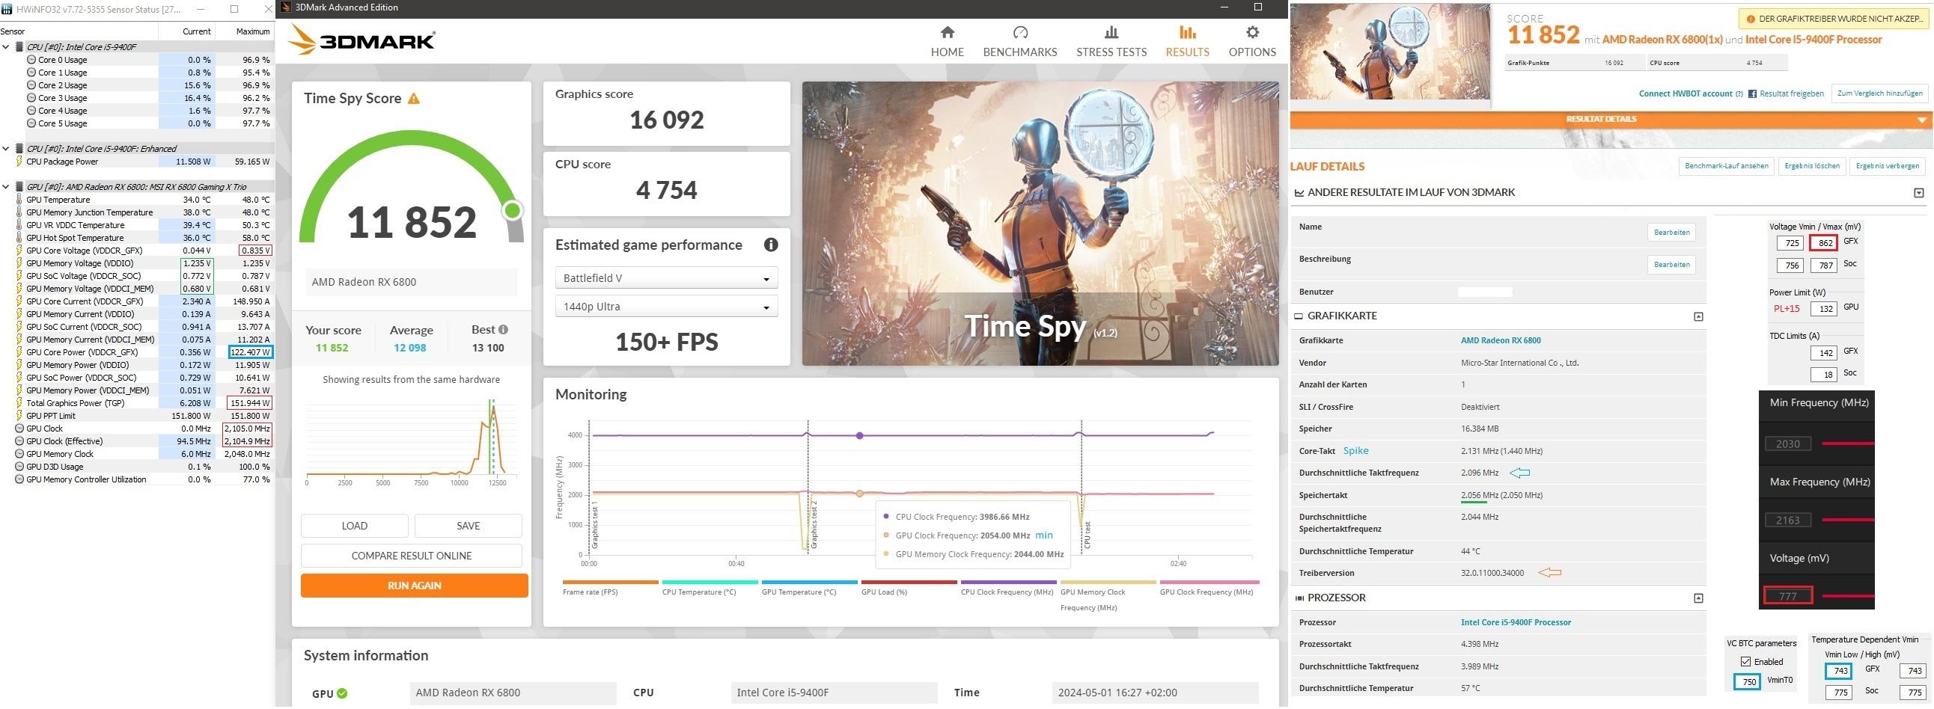The width and height of the screenshot is (1934, 709).
Task: Click the Min Frequency slider track
Action: coord(1848,444)
